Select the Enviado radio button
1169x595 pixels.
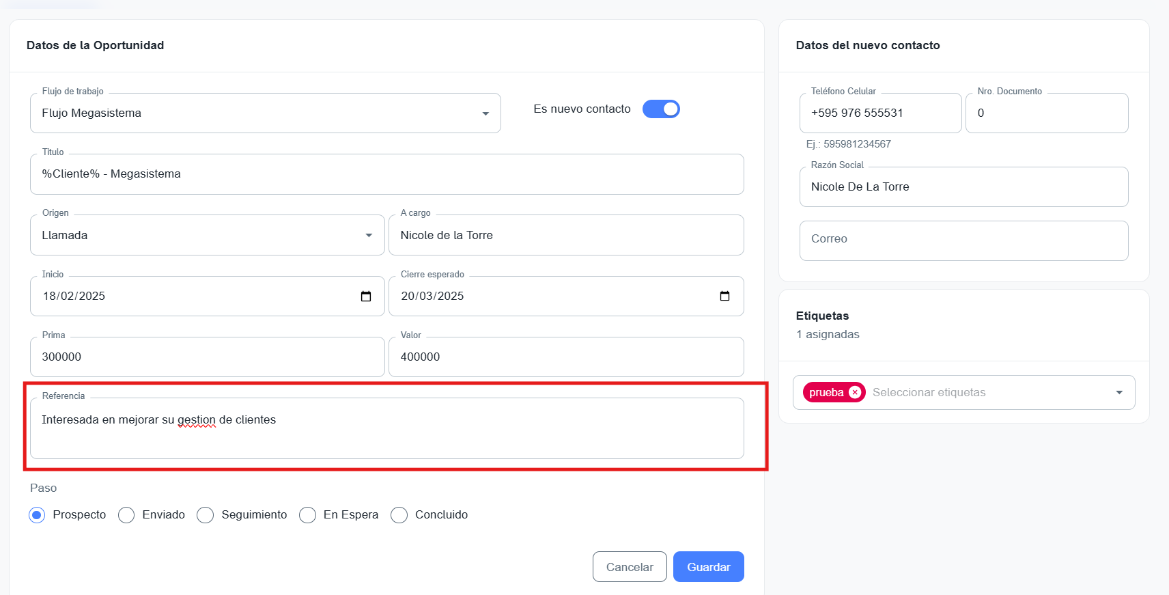tap(126, 515)
